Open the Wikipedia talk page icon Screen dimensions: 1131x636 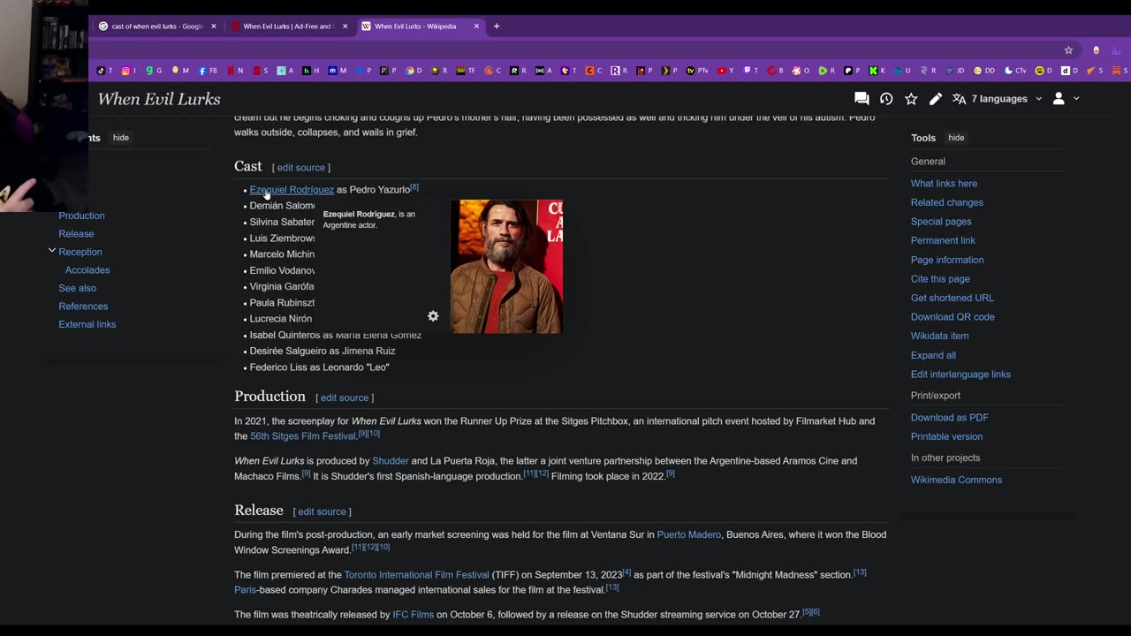point(862,99)
